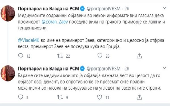The width and height of the screenshot is (170, 106).
Task: Retweet the first tweet with 22 retweets
Action: click(60, 56)
